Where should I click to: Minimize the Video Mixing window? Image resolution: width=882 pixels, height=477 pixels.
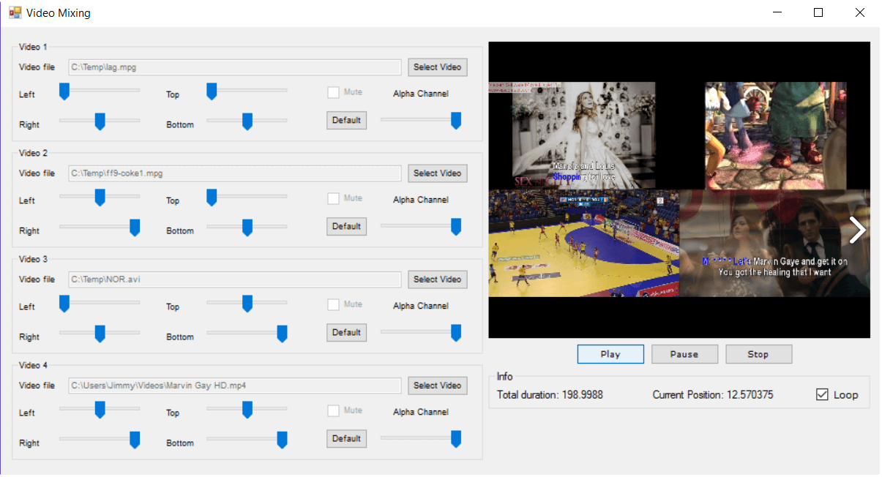pos(777,12)
